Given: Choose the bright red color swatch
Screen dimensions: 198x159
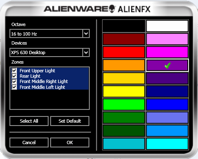Looking at the screenshot, I should coord(124,52).
